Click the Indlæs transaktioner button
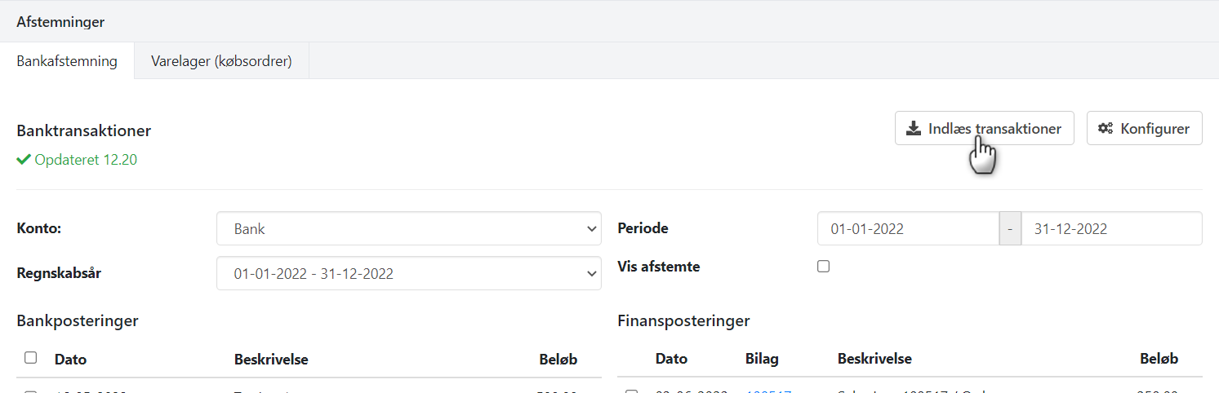 984,128
